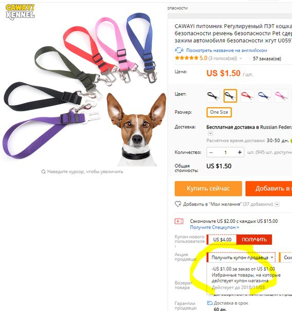Click the on-time delivery guarantee icon
The width and height of the screenshot is (292, 311).
click(210, 303)
